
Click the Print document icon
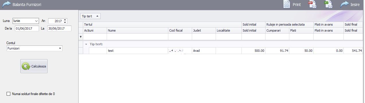(x=287, y=4)
